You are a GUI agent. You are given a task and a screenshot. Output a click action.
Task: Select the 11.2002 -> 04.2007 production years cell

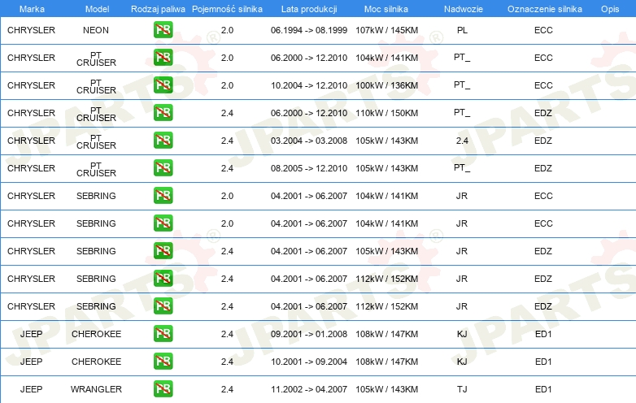[309, 389]
